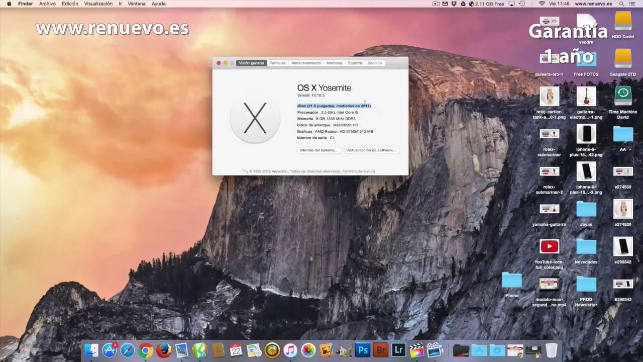Launch GIMP from the Dock
This screenshot has width=643, height=362.
pos(345,350)
